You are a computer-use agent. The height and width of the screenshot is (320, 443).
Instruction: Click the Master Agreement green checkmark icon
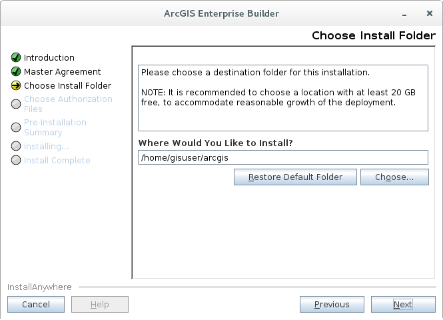(16, 71)
